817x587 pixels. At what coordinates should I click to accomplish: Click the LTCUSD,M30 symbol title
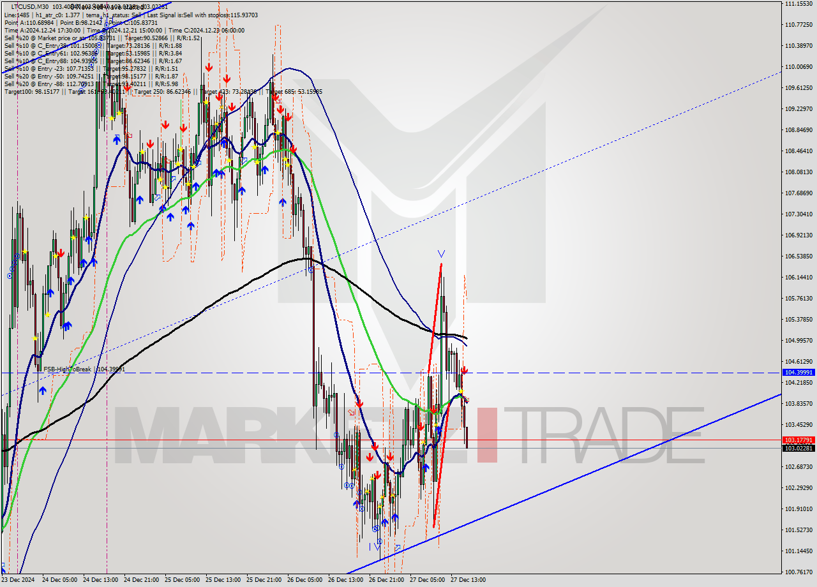pyautogui.click(x=31, y=6)
